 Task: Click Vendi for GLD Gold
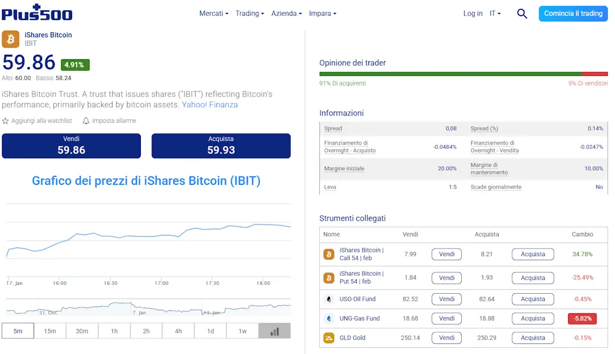447,338
